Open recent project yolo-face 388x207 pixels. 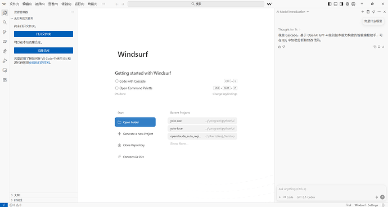[202, 128]
